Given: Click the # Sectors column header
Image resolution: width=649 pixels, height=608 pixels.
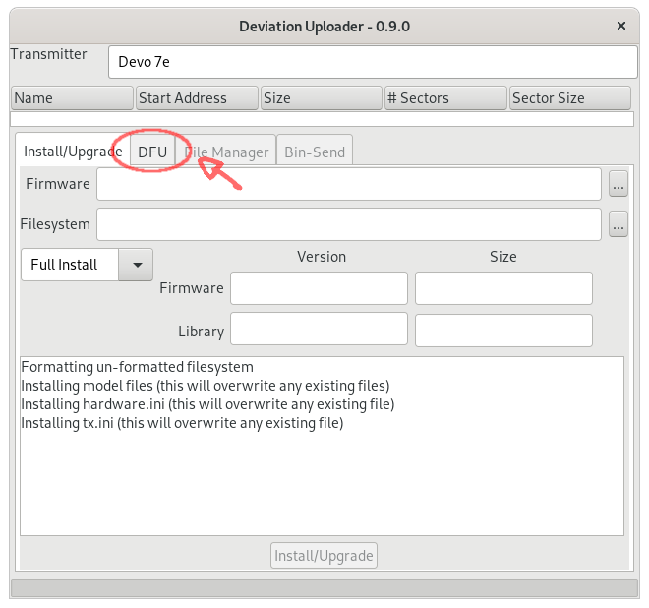Looking at the screenshot, I should (x=445, y=98).
